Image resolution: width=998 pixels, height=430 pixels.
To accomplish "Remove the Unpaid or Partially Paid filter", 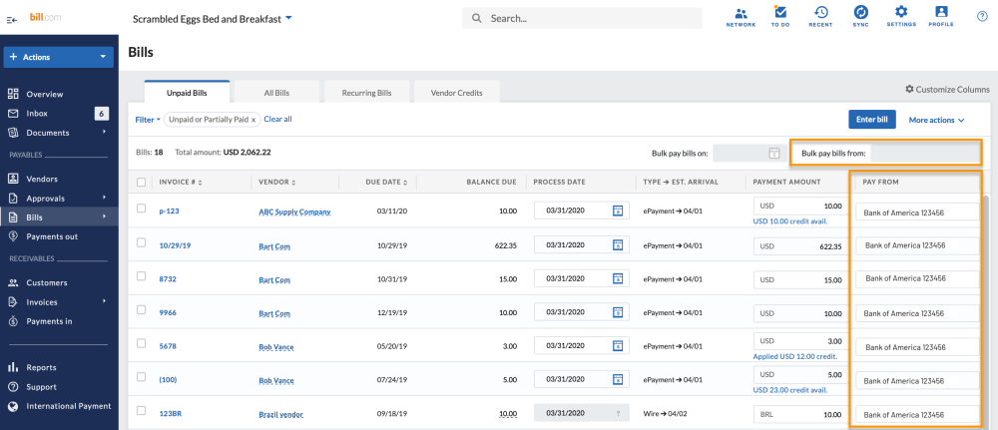I will [x=253, y=119].
